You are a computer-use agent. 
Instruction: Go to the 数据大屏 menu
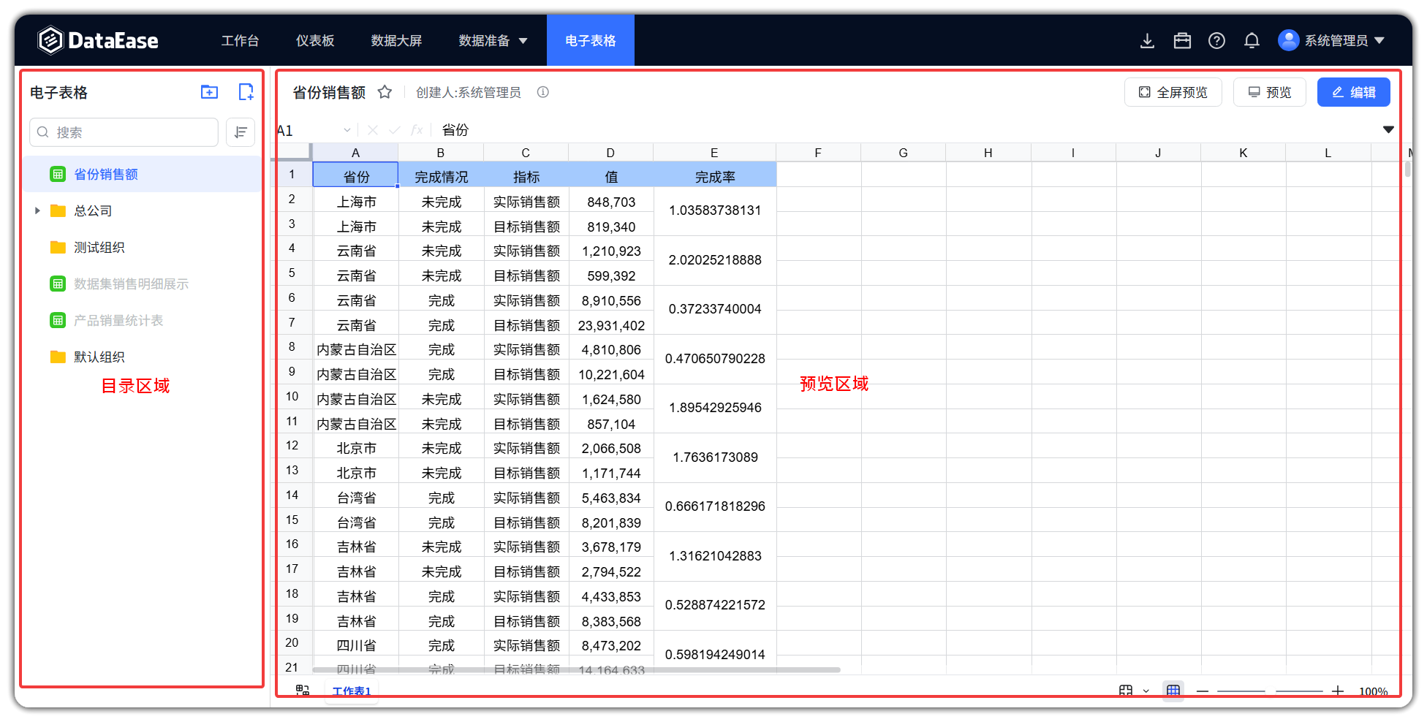pos(396,41)
